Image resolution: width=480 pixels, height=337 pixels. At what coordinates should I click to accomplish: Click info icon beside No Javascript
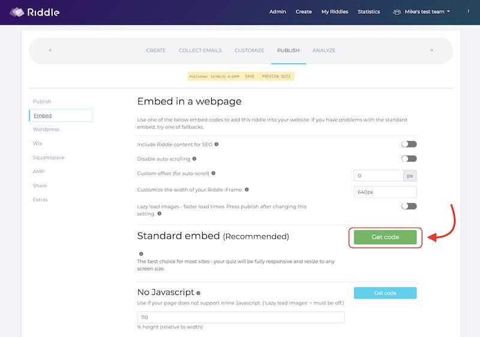199,293
